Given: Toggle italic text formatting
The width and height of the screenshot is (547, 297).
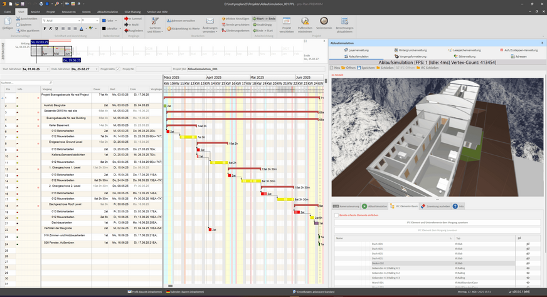Looking at the screenshot, I should point(51,29).
